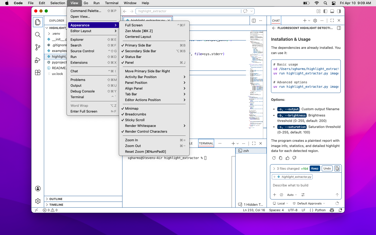Image resolution: width=376 pixels, height=235 pixels.
Task: Click the Manage settings gear icon
Action: [38, 201]
